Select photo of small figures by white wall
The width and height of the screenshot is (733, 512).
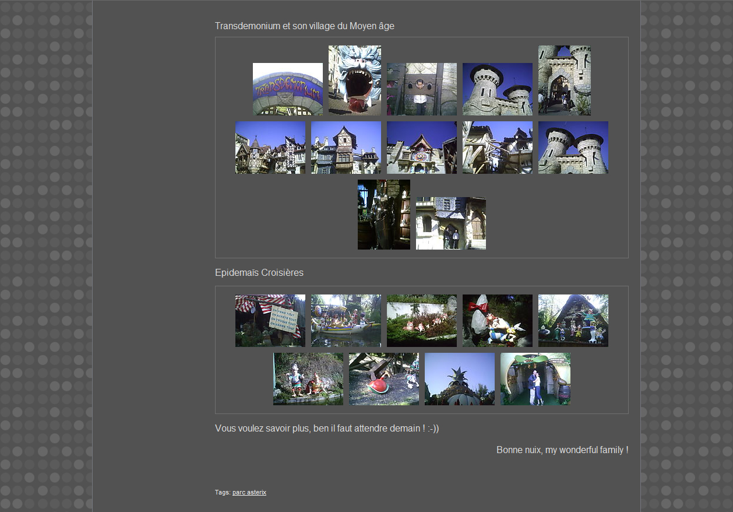pyautogui.click(x=421, y=321)
